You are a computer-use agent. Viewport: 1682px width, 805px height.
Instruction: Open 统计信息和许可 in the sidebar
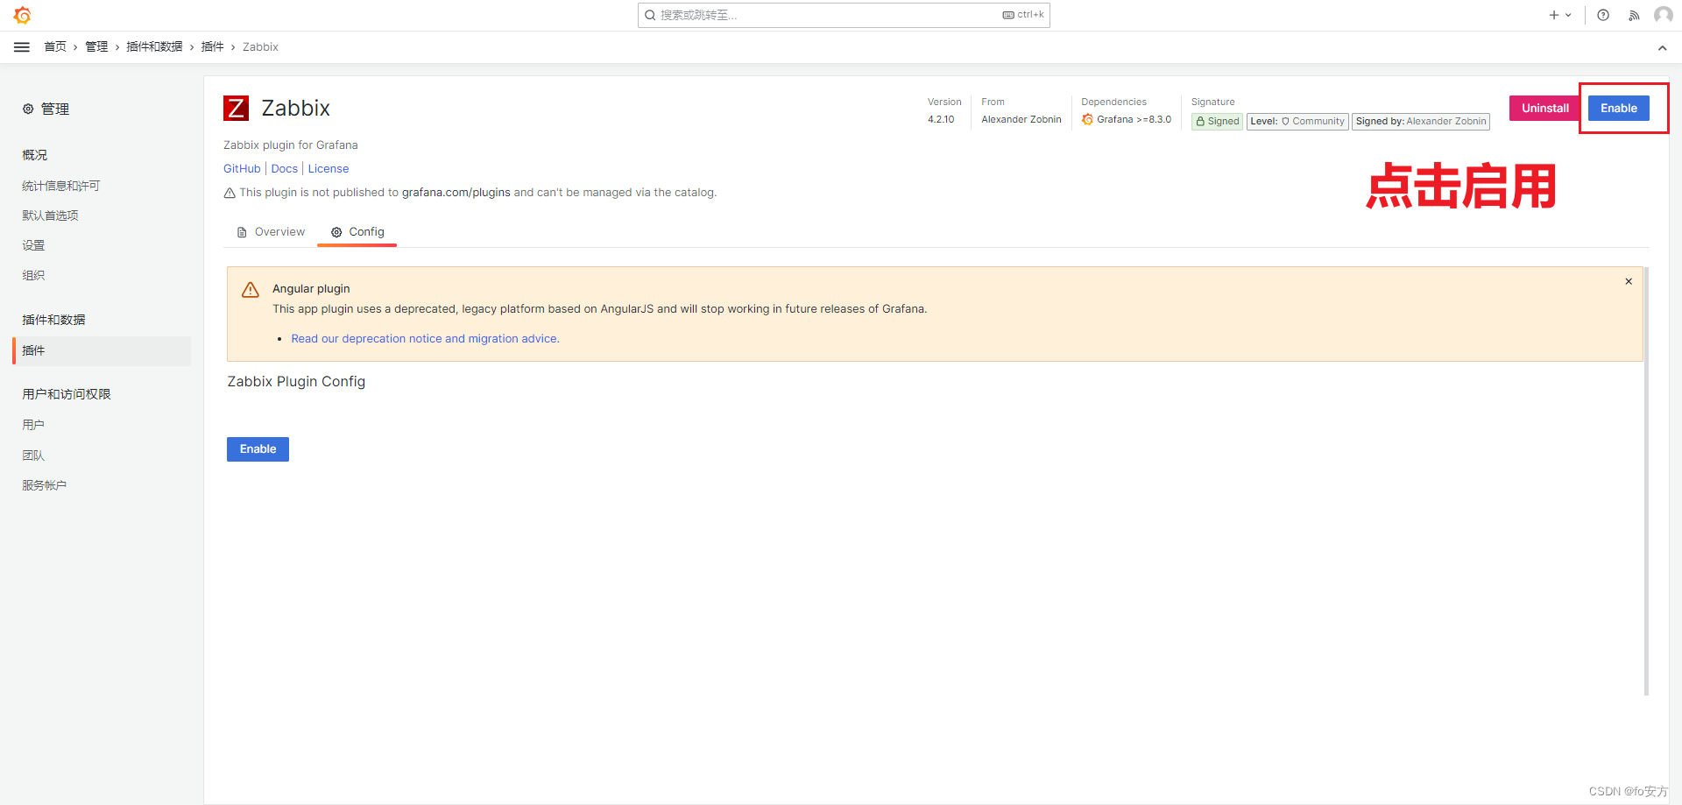click(x=61, y=186)
